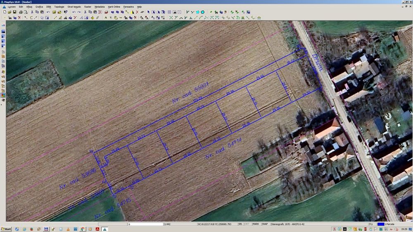Open the Topologie menu
The height and width of the screenshot is (232, 413).
point(59,7)
